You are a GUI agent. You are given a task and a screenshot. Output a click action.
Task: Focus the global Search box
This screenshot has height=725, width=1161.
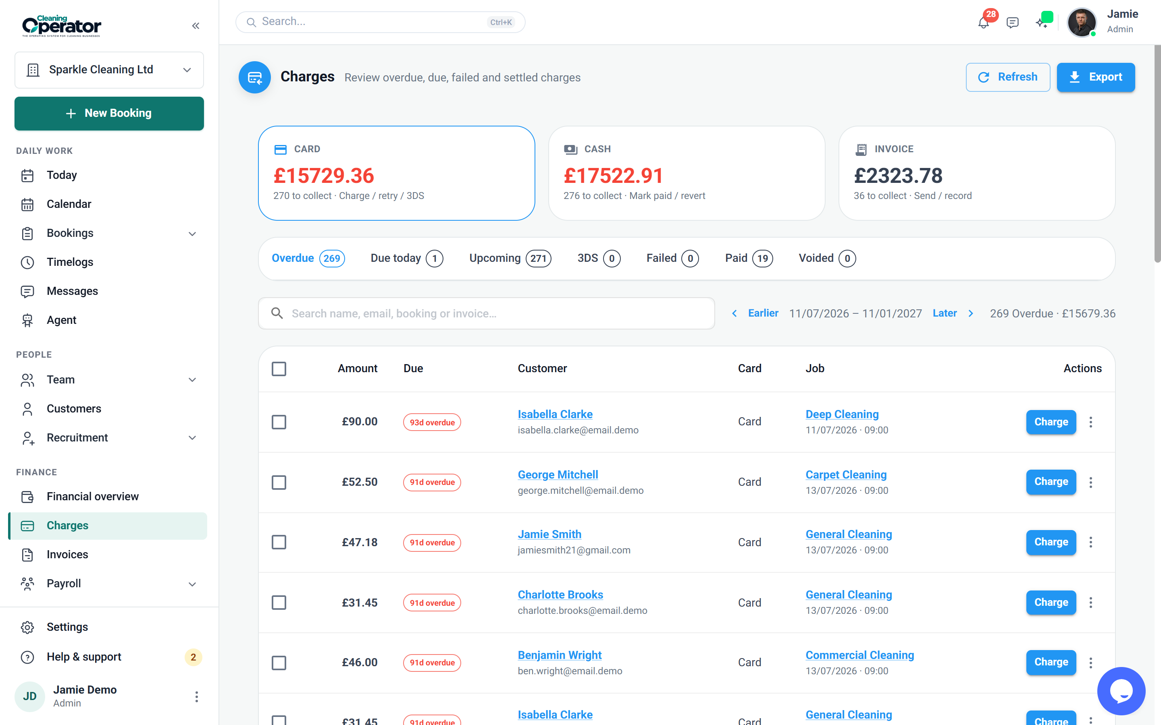(x=380, y=22)
